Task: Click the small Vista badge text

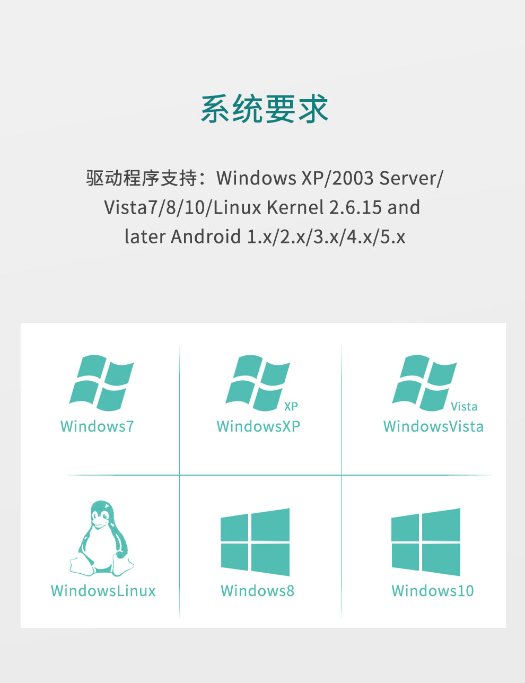Action: (464, 407)
